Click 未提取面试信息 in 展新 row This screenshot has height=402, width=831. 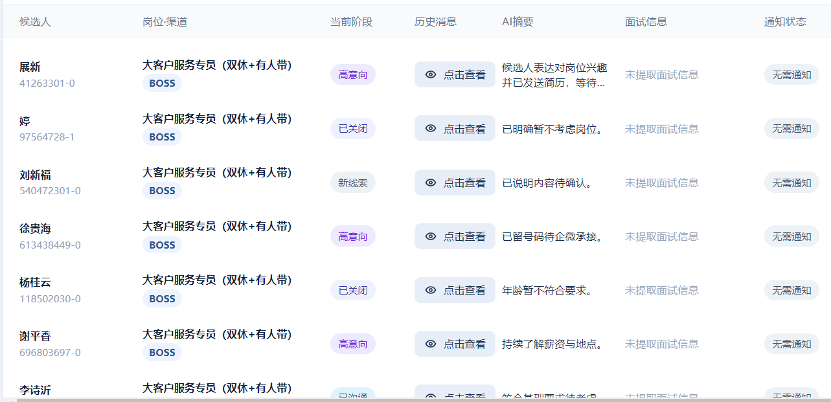[662, 74]
